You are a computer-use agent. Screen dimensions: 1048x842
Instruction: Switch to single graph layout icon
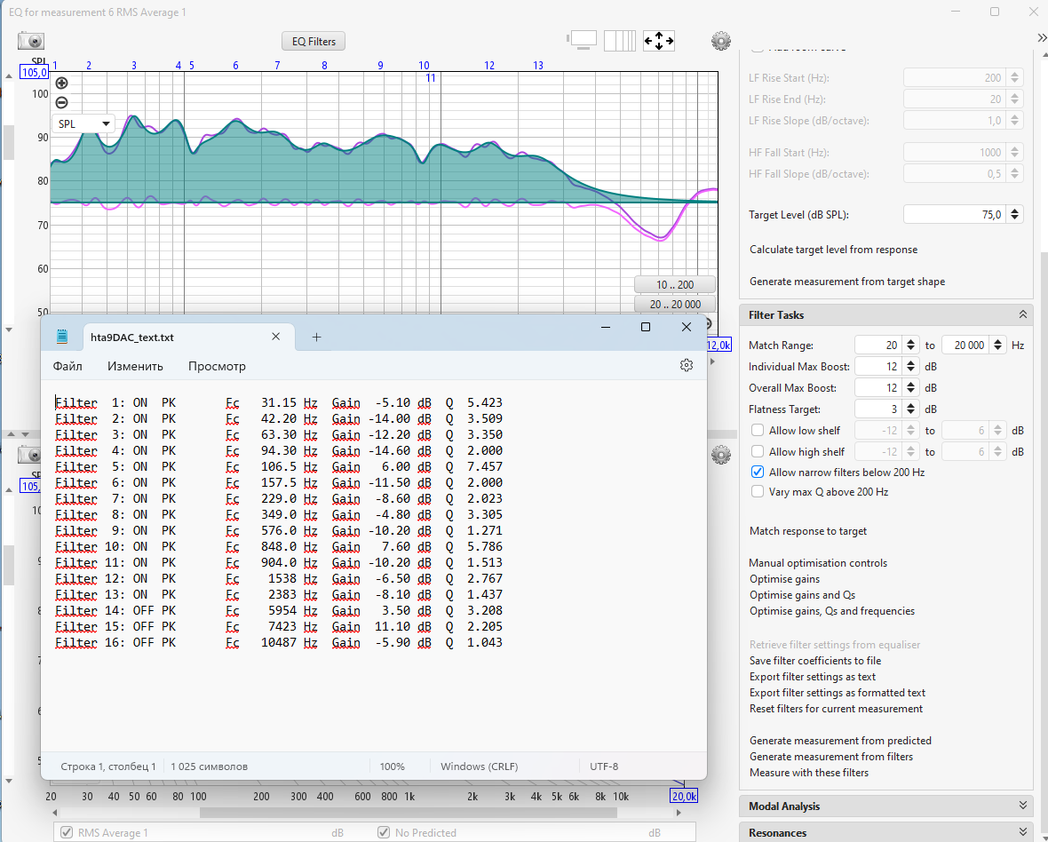tap(583, 40)
